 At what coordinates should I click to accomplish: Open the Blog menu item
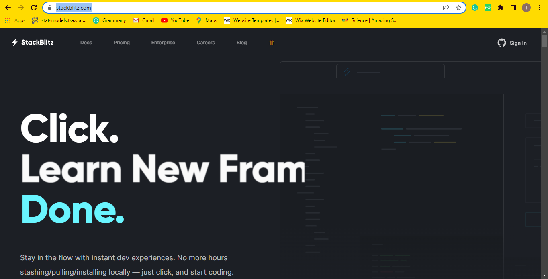[241, 43]
